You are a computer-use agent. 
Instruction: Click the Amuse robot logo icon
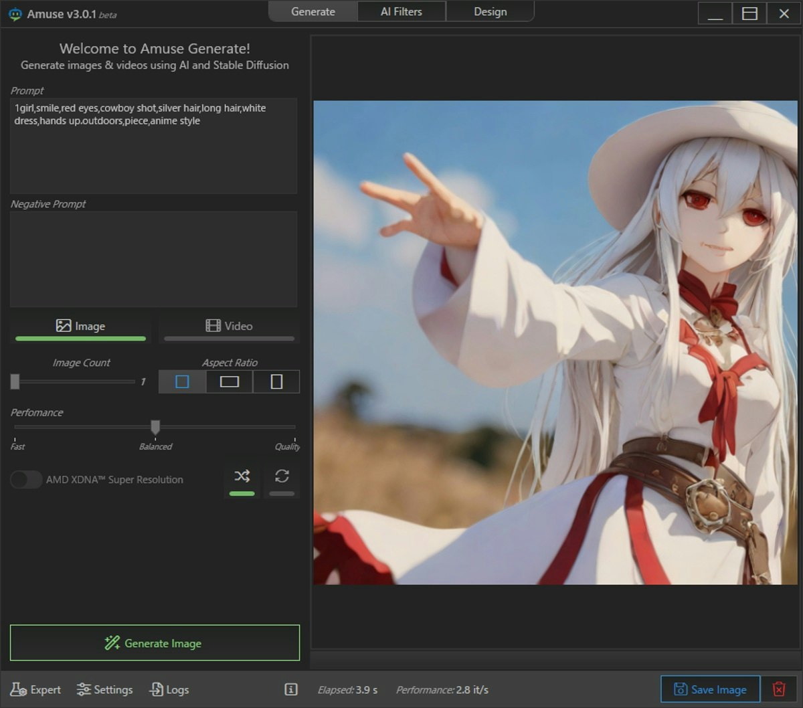pos(15,14)
